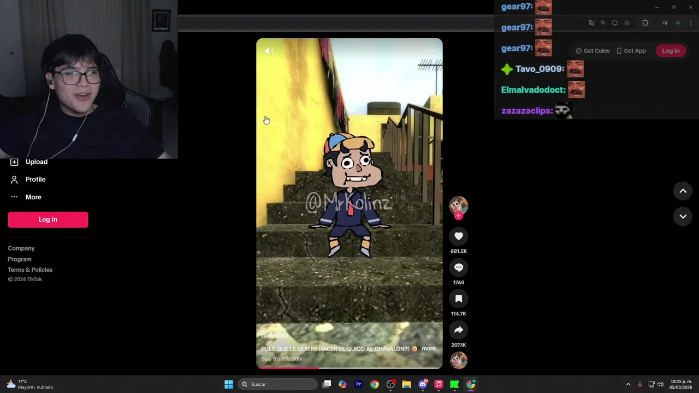Open Task View on the taskbar
The width and height of the screenshot is (699, 393).
click(327, 384)
